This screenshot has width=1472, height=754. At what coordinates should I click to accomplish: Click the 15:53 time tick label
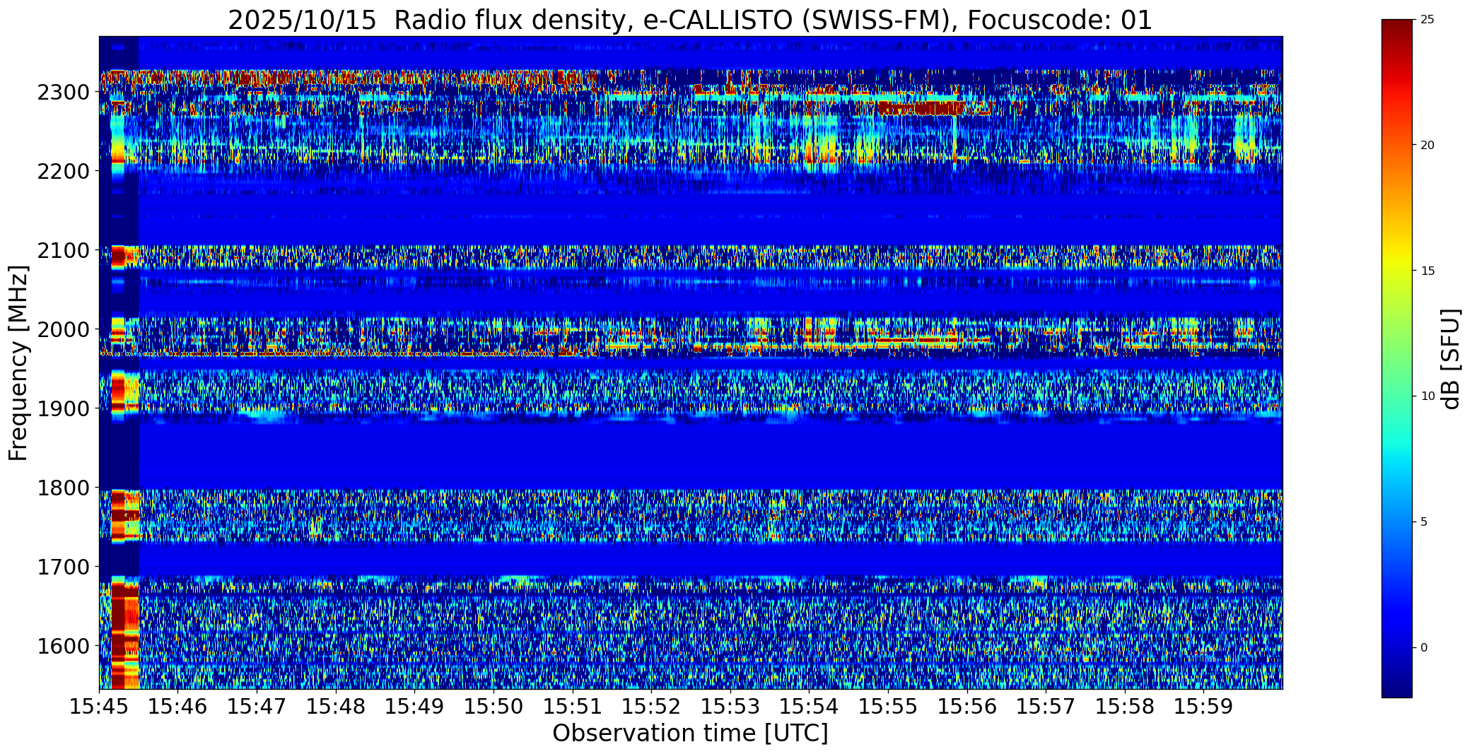730,707
